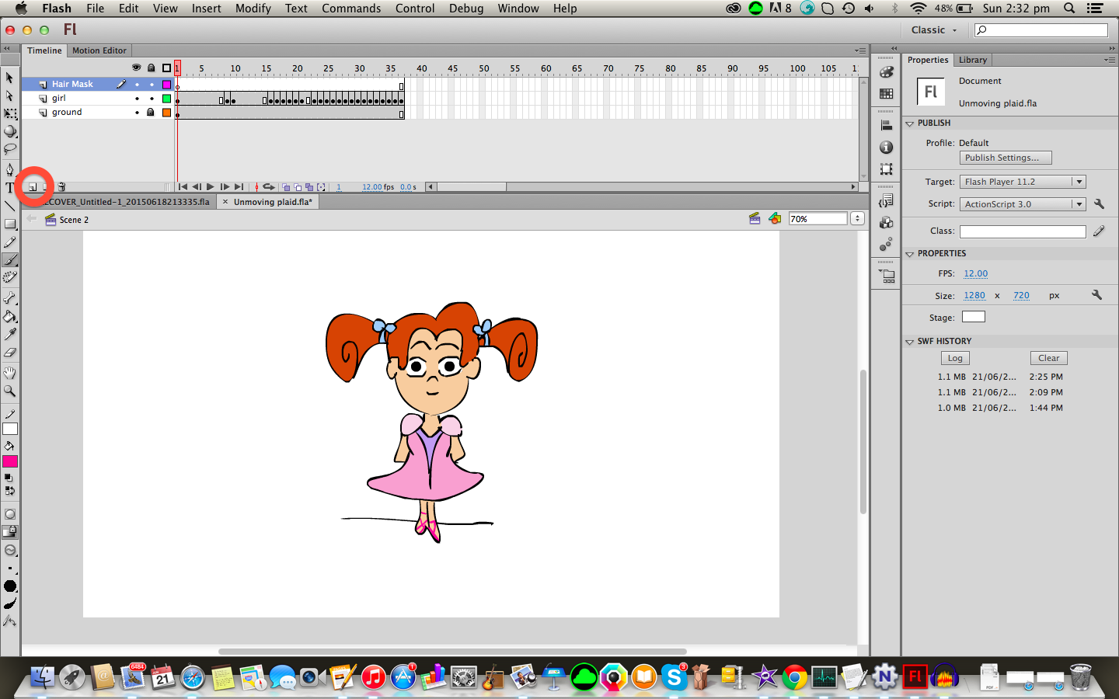Switch to the Library tab
This screenshot has height=699, width=1119.
click(972, 60)
